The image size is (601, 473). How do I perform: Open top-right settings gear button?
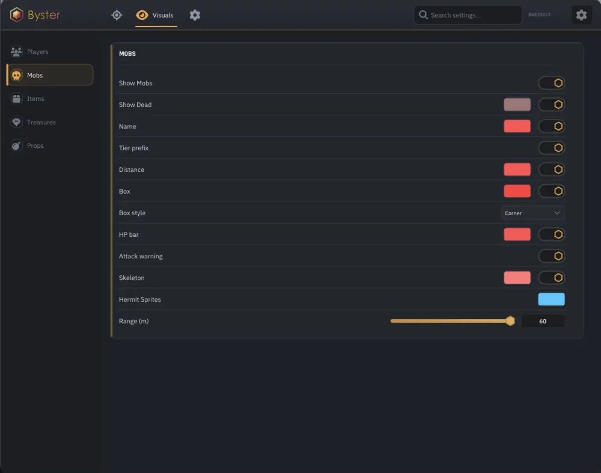581,15
